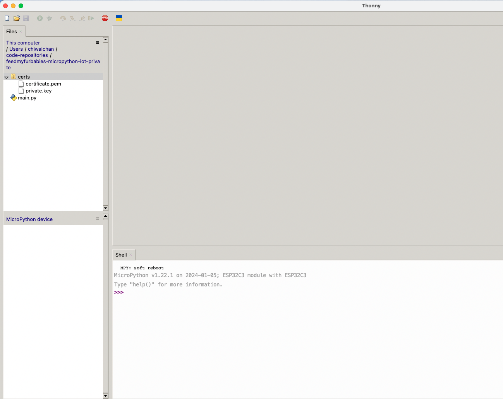Select private.key in file tree
The image size is (503, 399).
(39, 91)
